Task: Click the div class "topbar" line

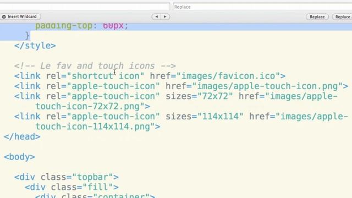Action: click(67, 177)
